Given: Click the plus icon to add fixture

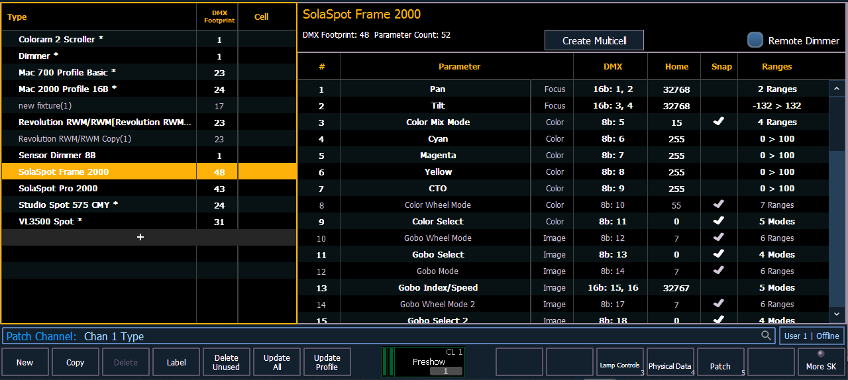Looking at the screenshot, I should [x=140, y=237].
